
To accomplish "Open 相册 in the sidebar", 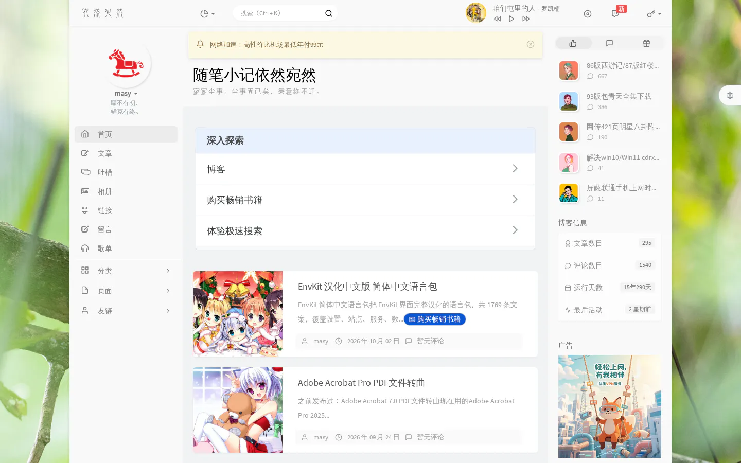I will pos(126,191).
